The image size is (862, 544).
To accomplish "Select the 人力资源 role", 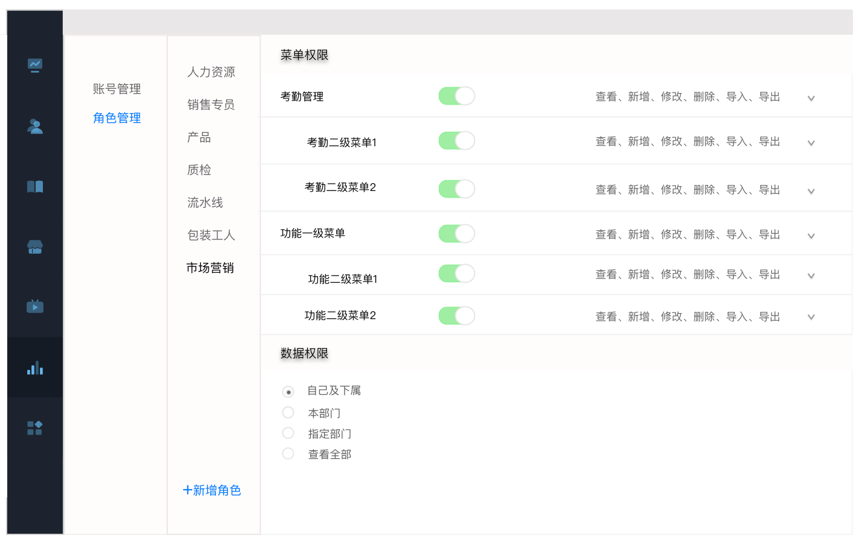I will click(211, 72).
